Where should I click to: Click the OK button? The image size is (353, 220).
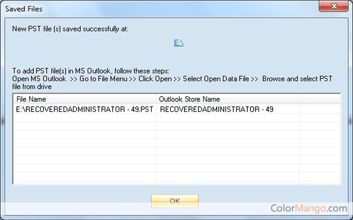point(175,201)
